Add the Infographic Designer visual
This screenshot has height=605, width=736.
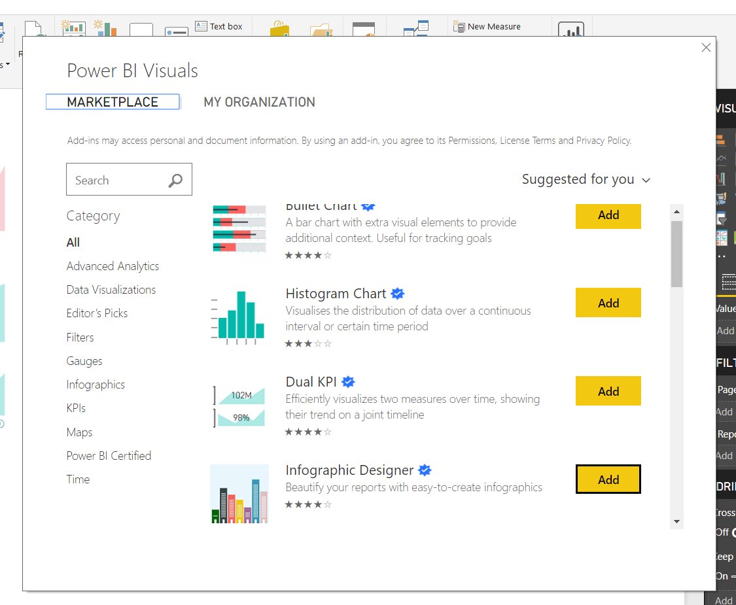608,479
